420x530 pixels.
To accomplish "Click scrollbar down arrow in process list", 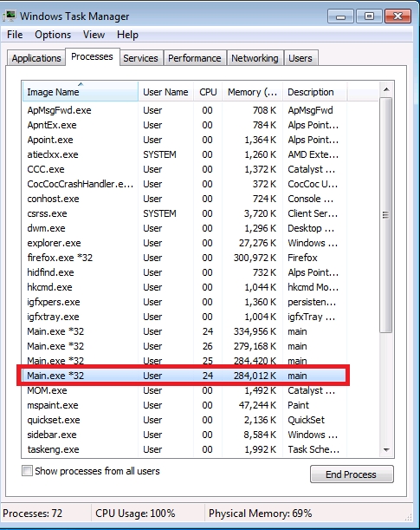I will point(386,450).
